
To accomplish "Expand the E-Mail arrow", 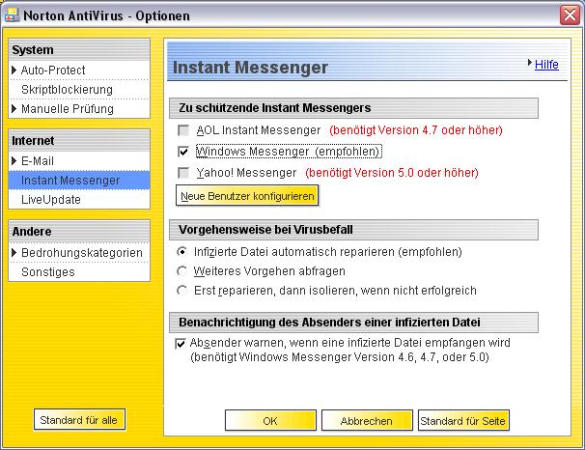I will click(14, 161).
